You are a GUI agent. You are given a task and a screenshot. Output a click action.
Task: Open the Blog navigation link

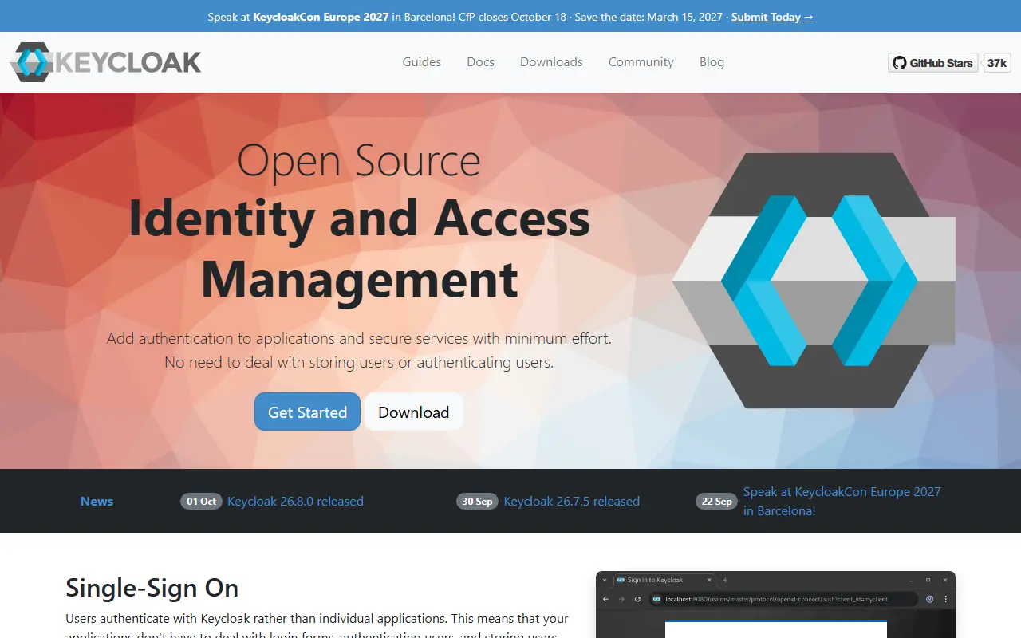pyautogui.click(x=712, y=62)
